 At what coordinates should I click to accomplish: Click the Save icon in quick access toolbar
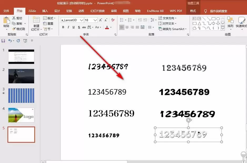(3, 41)
